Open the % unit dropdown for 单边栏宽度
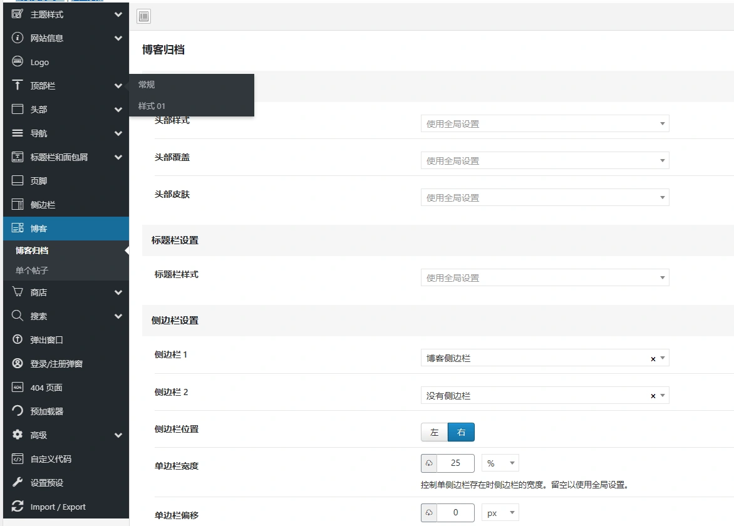The height and width of the screenshot is (526, 734). 499,462
